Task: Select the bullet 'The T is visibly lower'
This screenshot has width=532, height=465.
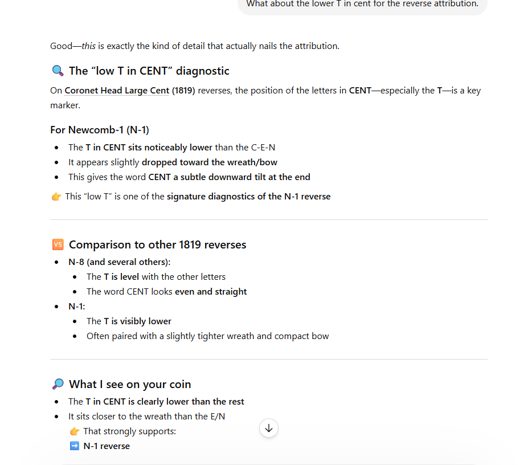Action: 129,321
